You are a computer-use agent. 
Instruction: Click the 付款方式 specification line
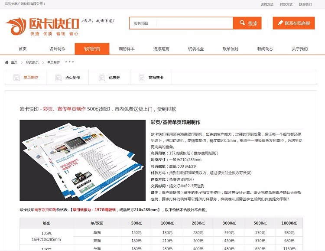201,173
